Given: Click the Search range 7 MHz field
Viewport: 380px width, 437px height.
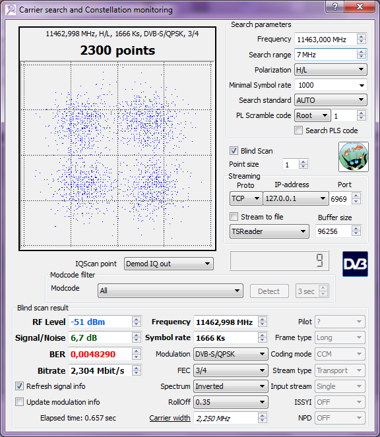Looking at the screenshot, I should (325, 55).
